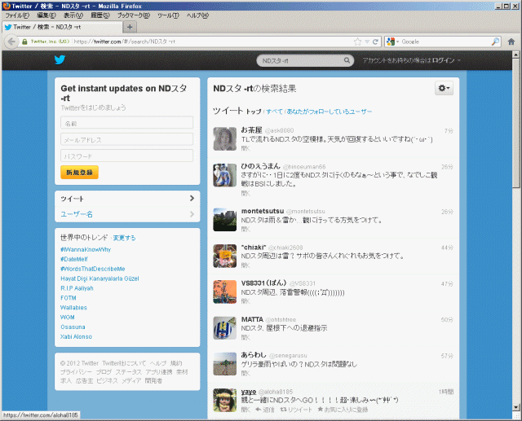Click 変更する next to trends

tap(124, 238)
